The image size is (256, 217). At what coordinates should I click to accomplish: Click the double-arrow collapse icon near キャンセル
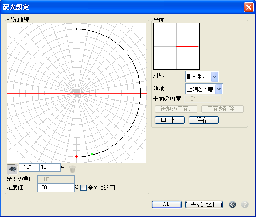coord(233,204)
